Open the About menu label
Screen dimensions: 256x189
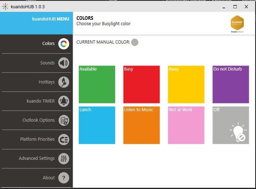[x=49, y=177]
